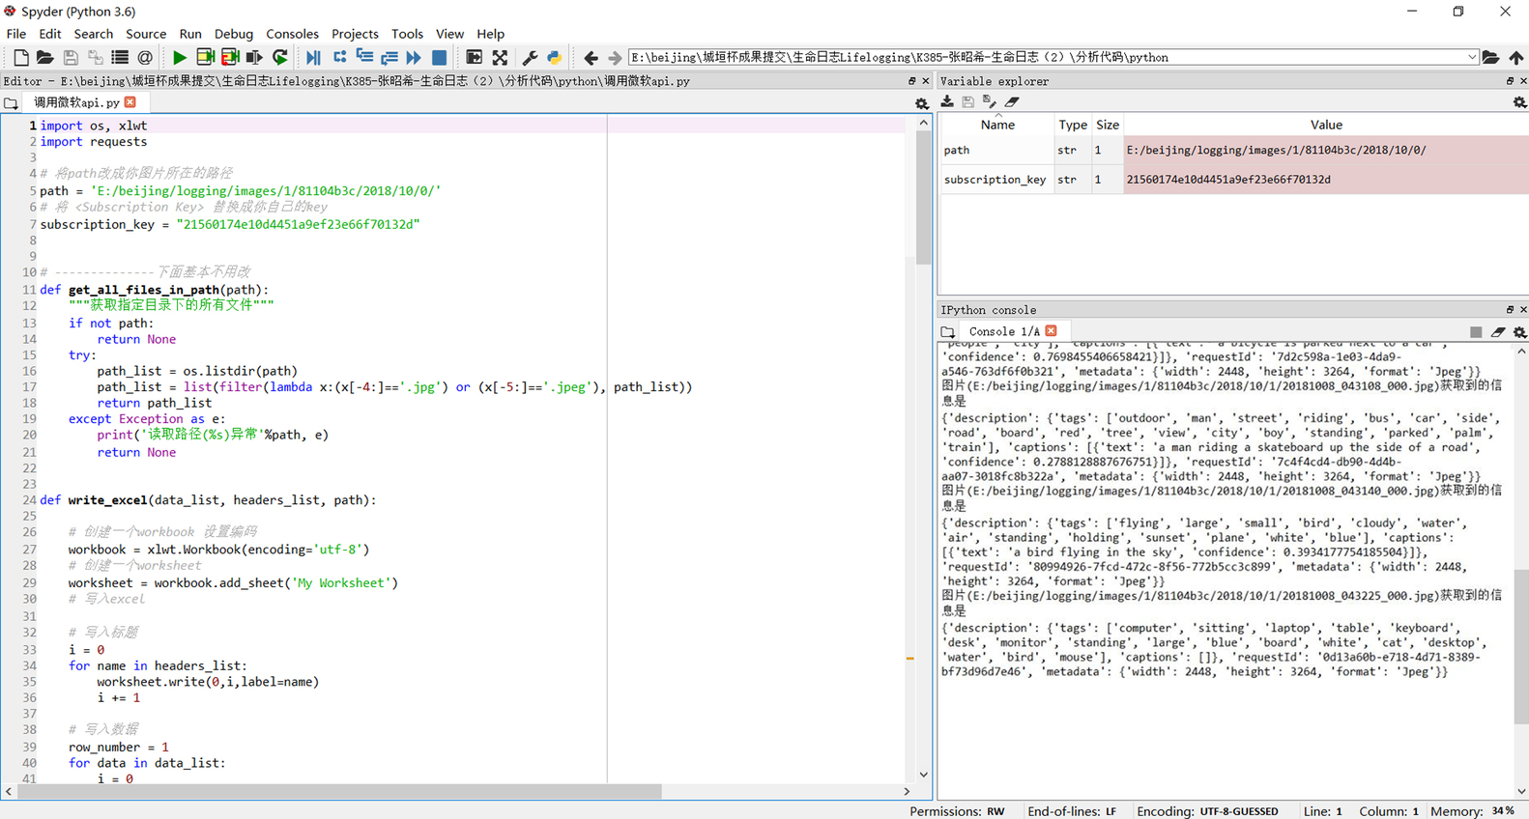Undock the Variable explorer pane
Screen dimensions: 1529x819
1510,81
